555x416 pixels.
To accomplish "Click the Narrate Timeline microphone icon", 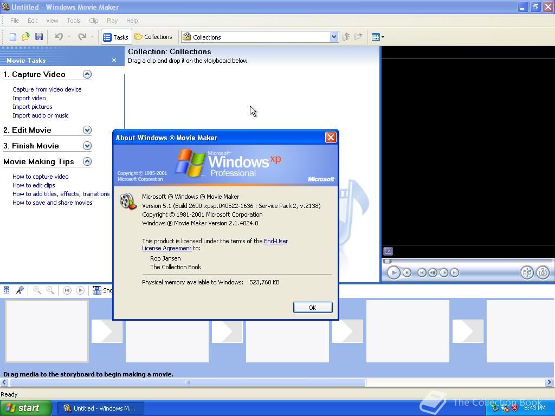I will [20, 290].
